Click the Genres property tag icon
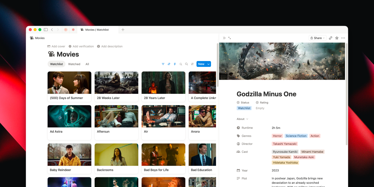This screenshot has height=187, width=374. (238, 136)
